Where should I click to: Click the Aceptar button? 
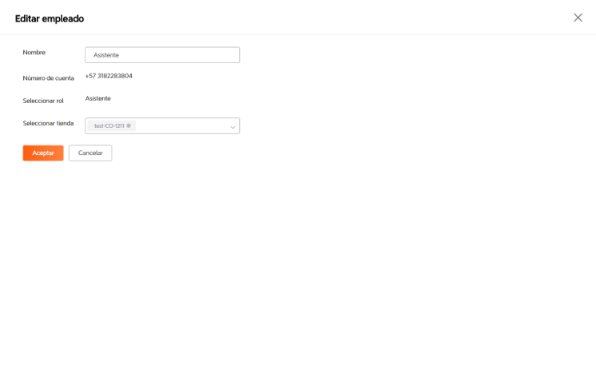(43, 153)
